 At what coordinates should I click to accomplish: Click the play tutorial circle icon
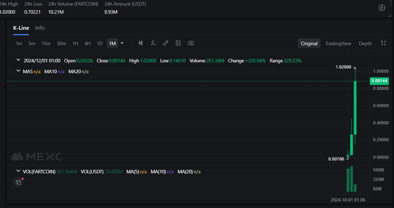pos(382,8)
